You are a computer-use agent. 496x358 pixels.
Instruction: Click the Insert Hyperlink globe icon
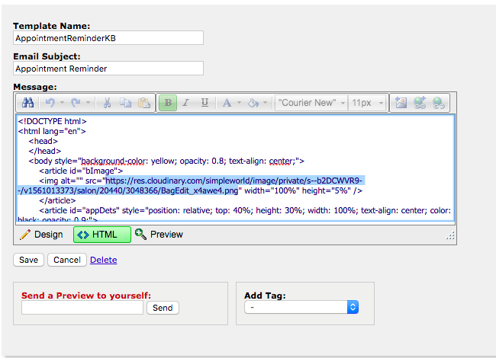(420, 103)
